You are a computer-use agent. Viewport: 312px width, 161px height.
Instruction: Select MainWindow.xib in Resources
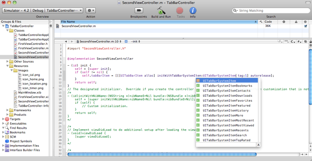pos(30,92)
